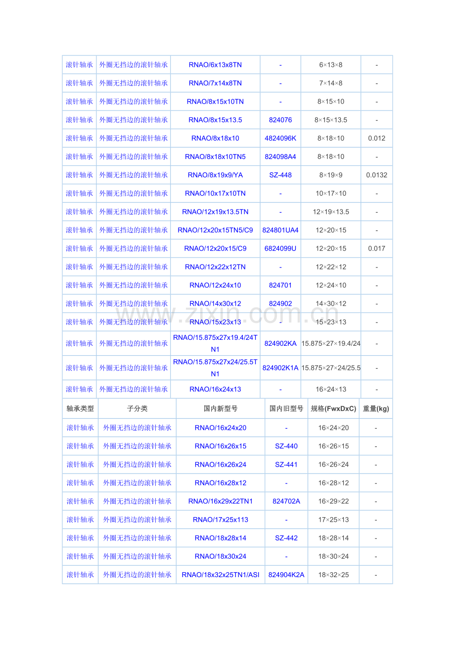
Task: Click 滚针轴承 link in RNAO/16x24x20 row
Action: pos(80,428)
